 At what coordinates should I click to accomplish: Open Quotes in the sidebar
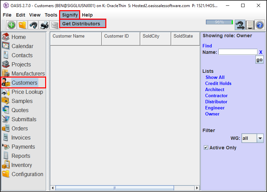pos(15,110)
